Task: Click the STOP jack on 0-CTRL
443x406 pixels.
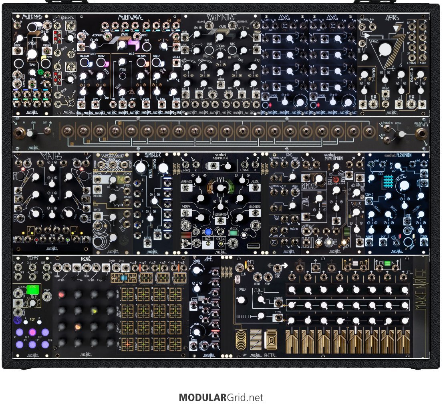Action: [x=267, y=277]
